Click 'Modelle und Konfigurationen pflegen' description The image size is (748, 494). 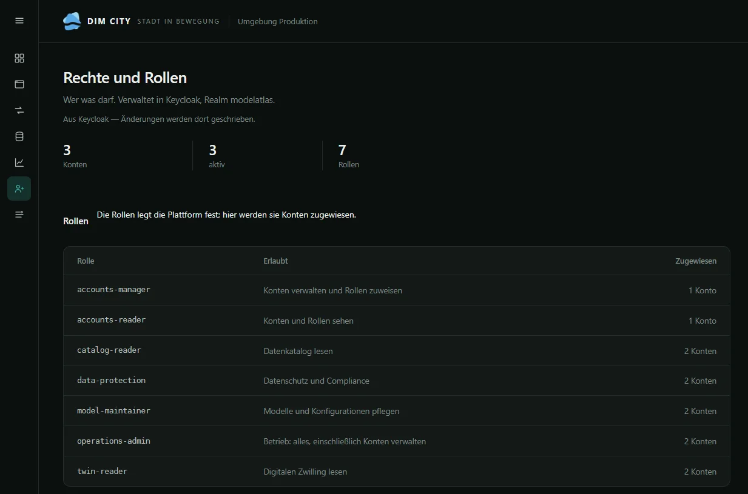click(332, 412)
